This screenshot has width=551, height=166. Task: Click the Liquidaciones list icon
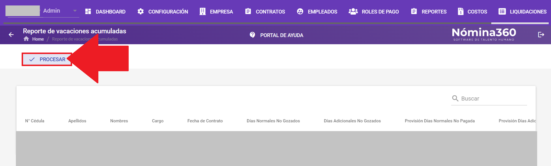(x=502, y=11)
